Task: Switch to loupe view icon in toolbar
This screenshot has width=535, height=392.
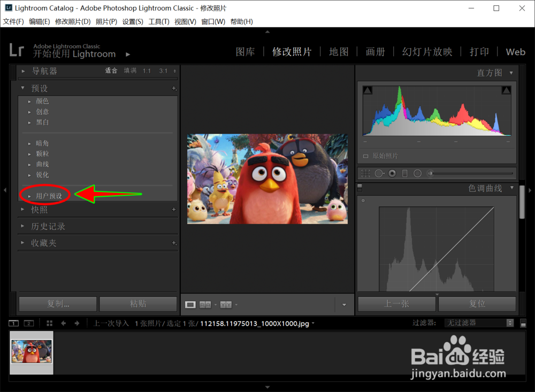Action: coord(190,305)
